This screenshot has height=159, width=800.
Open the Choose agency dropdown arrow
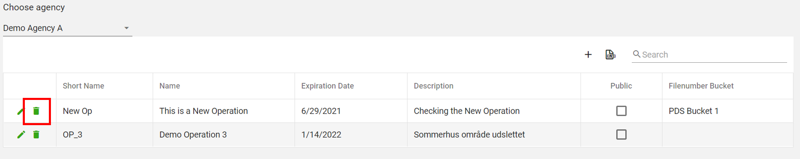(127, 28)
